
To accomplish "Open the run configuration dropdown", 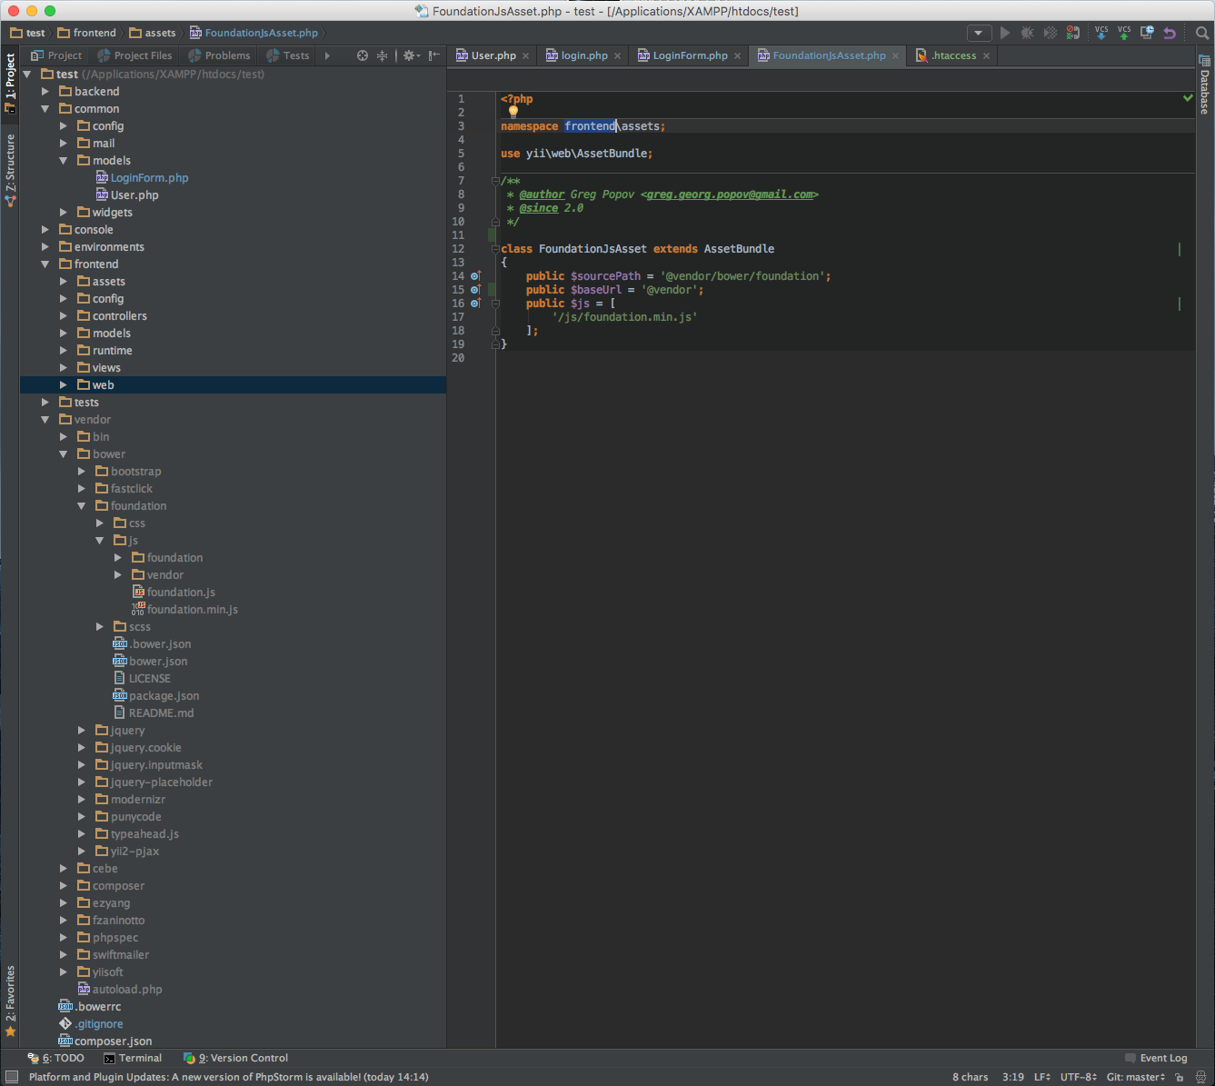I will (978, 33).
